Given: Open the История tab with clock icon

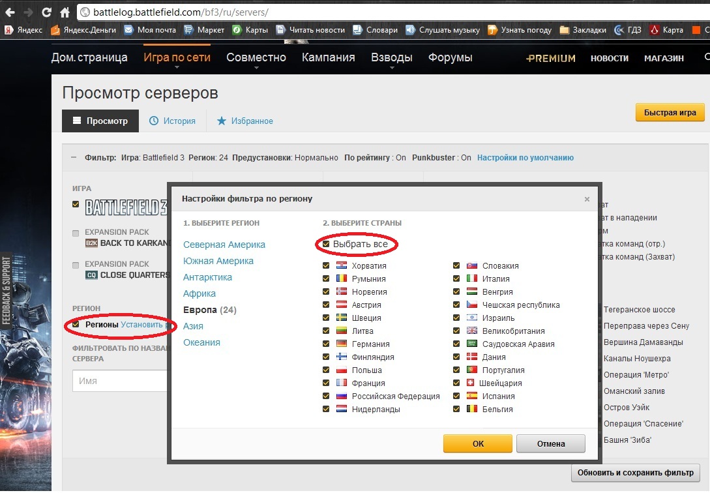Looking at the screenshot, I should click(173, 121).
